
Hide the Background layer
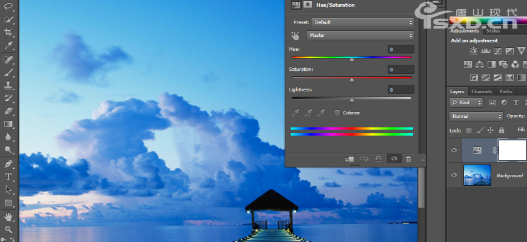click(454, 175)
